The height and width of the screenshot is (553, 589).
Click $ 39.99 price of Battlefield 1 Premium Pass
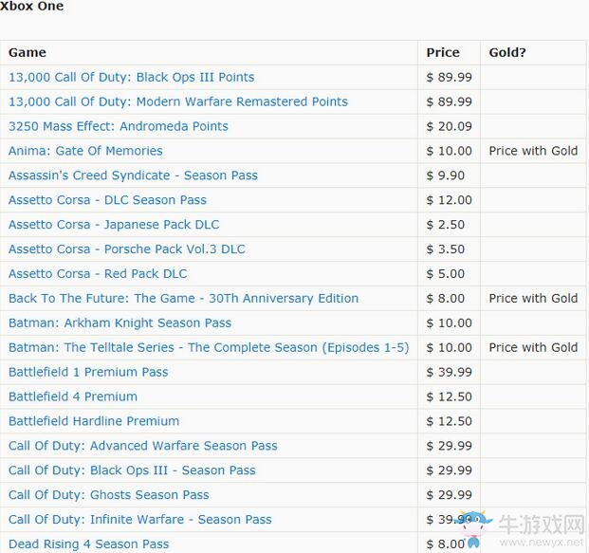click(x=450, y=372)
